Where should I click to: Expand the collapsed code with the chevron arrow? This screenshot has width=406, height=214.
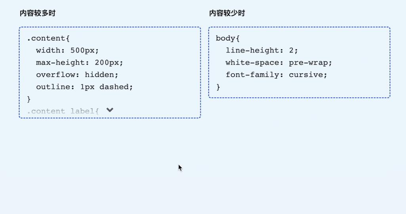(x=110, y=110)
